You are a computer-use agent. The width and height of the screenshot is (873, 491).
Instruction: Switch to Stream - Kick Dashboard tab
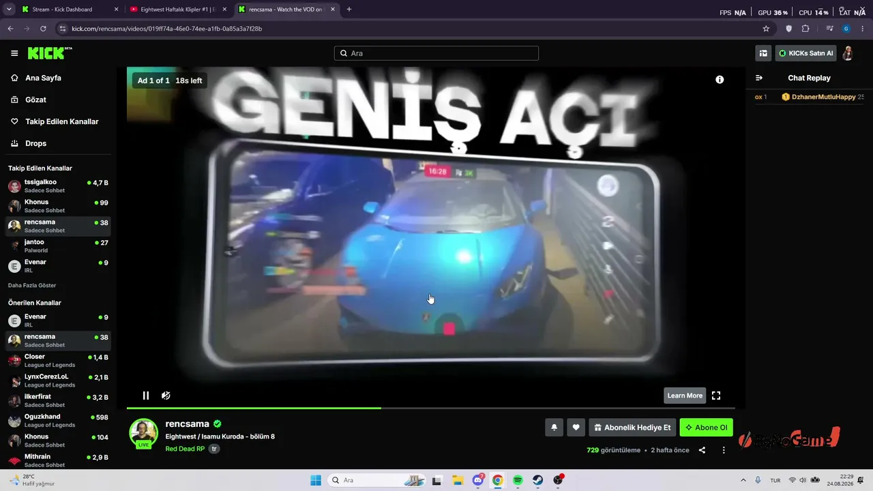click(70, 10)
